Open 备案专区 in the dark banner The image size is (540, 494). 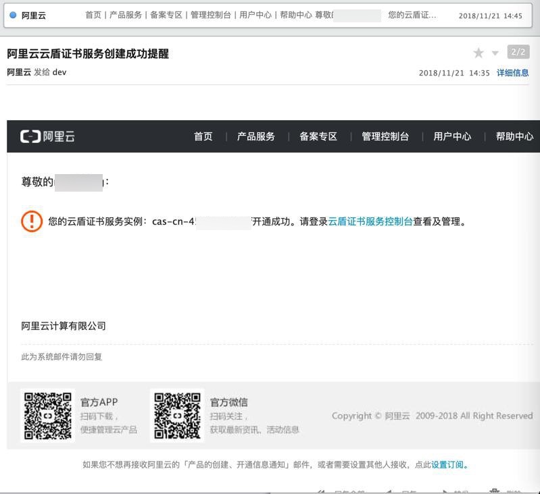pos(318,136)
